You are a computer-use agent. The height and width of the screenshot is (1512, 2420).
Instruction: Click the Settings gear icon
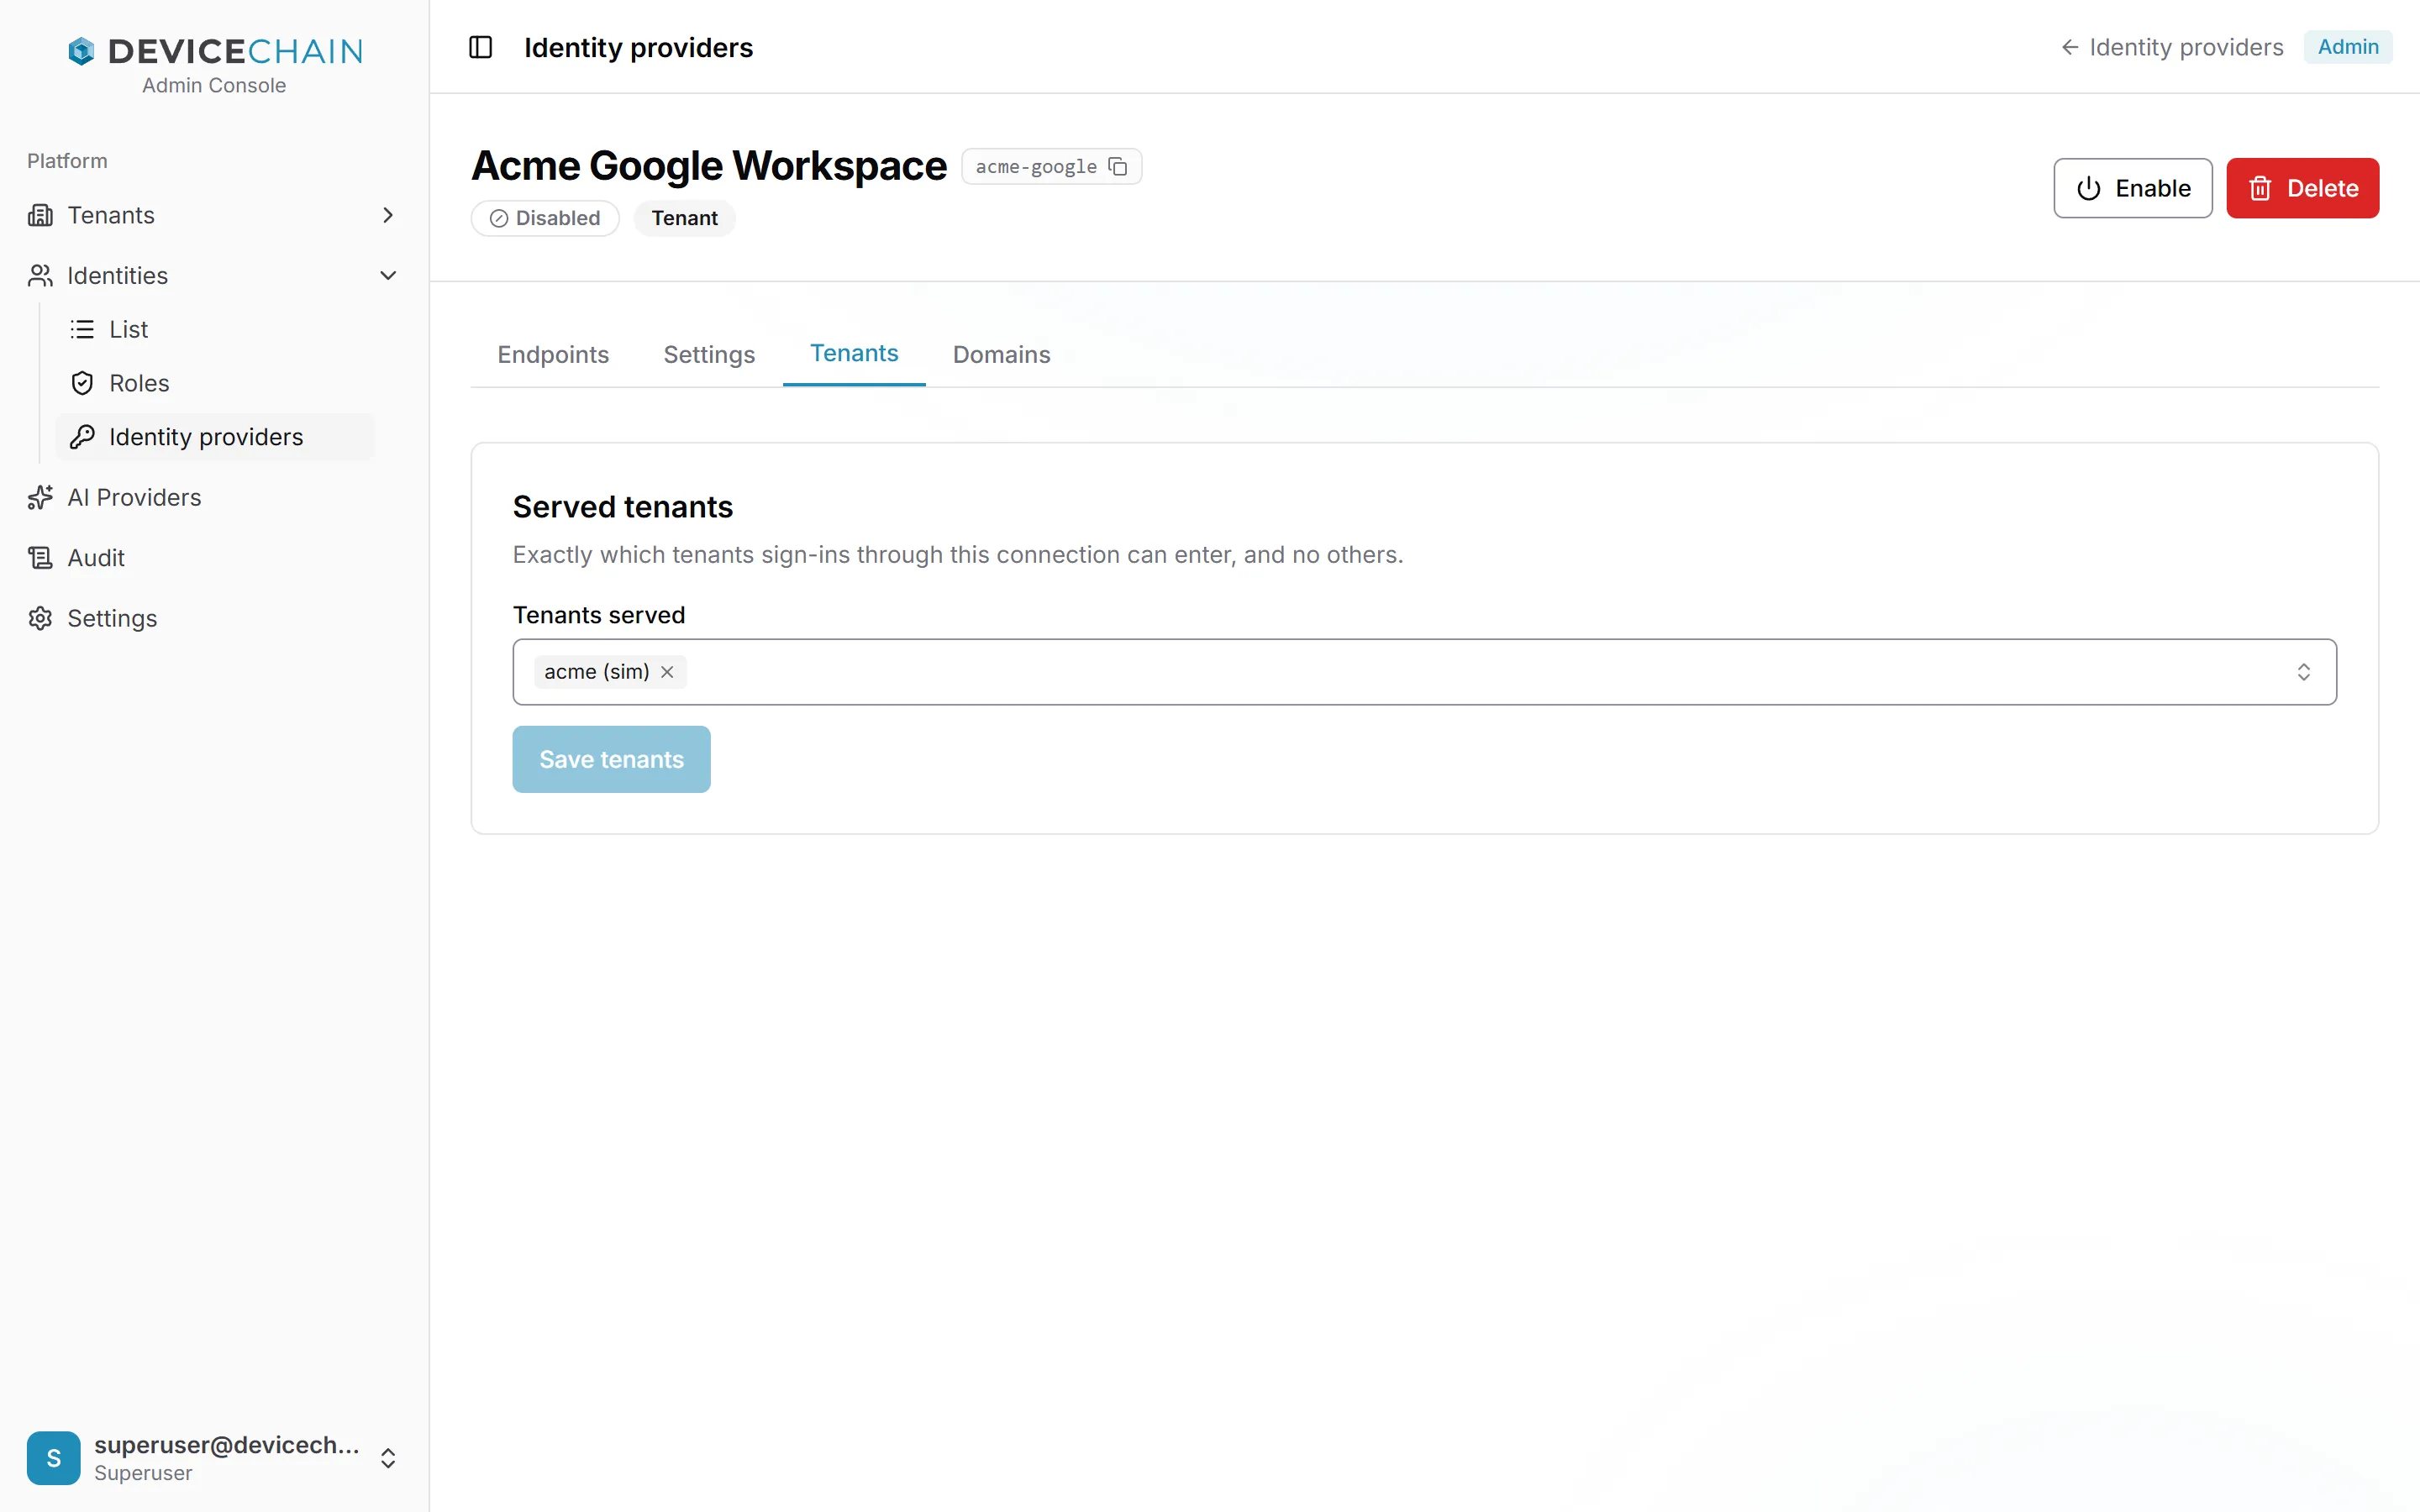[x=40, y=618]
